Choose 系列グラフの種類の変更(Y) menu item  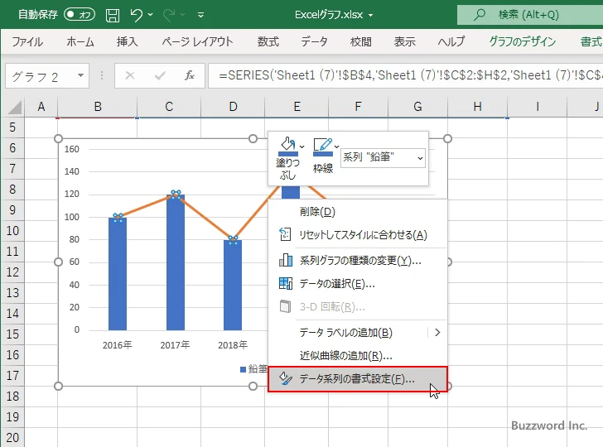coord(358,261)
